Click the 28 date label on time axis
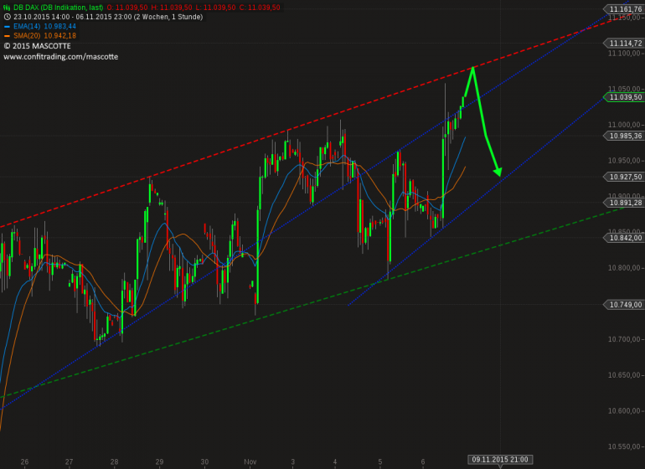The image size is (645, 469). click(x=115, y=461)
